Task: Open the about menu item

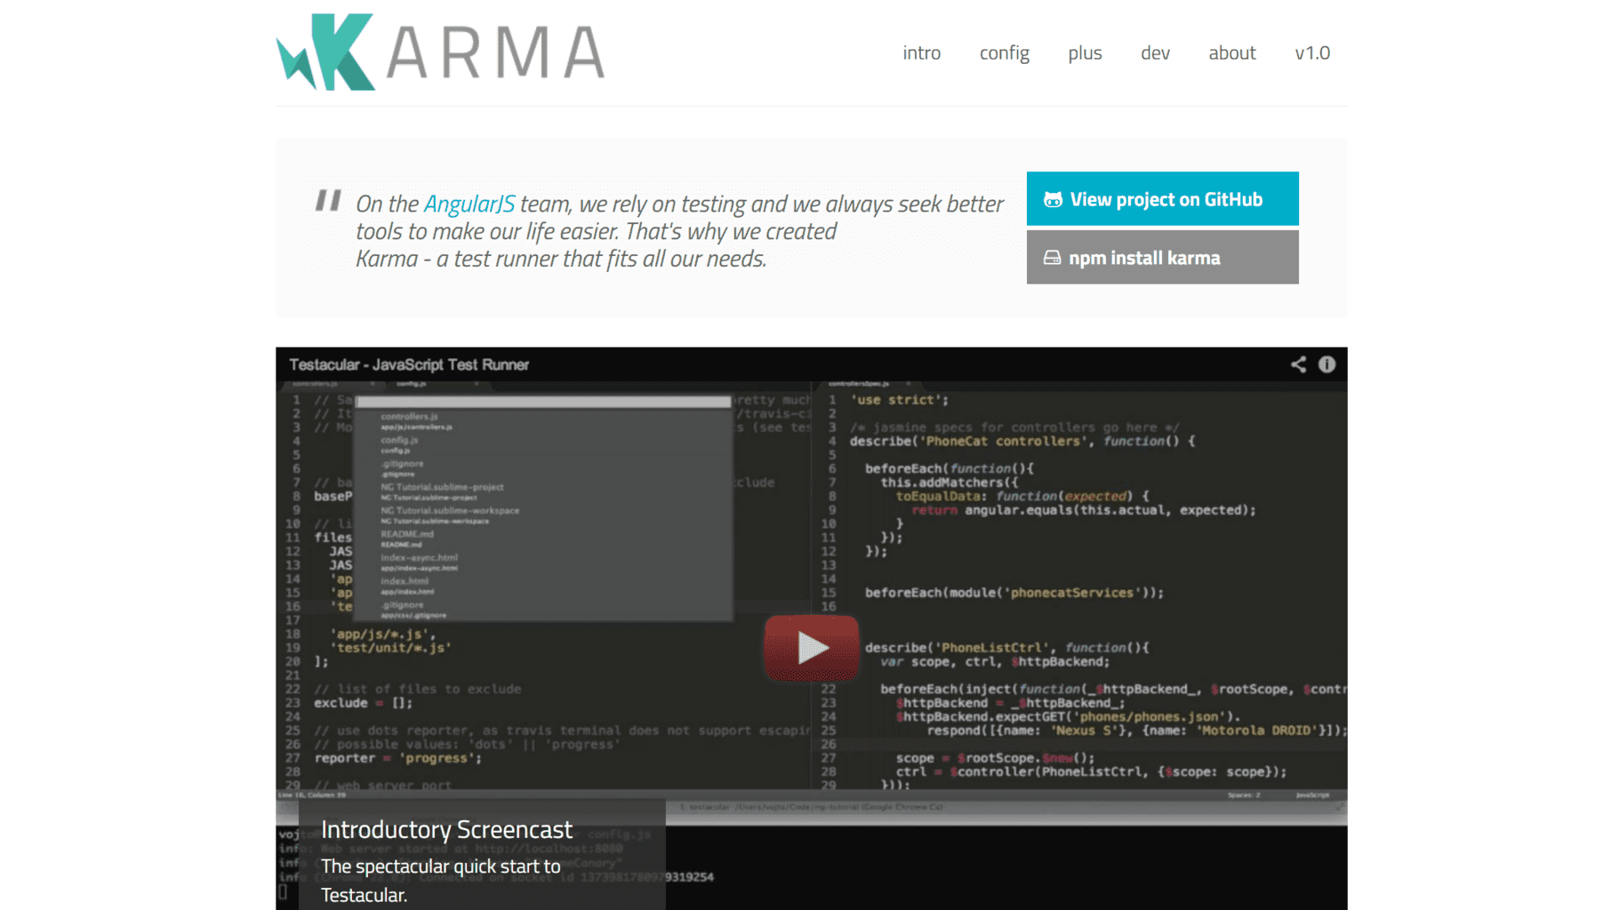Action: tap(1231, 52)
